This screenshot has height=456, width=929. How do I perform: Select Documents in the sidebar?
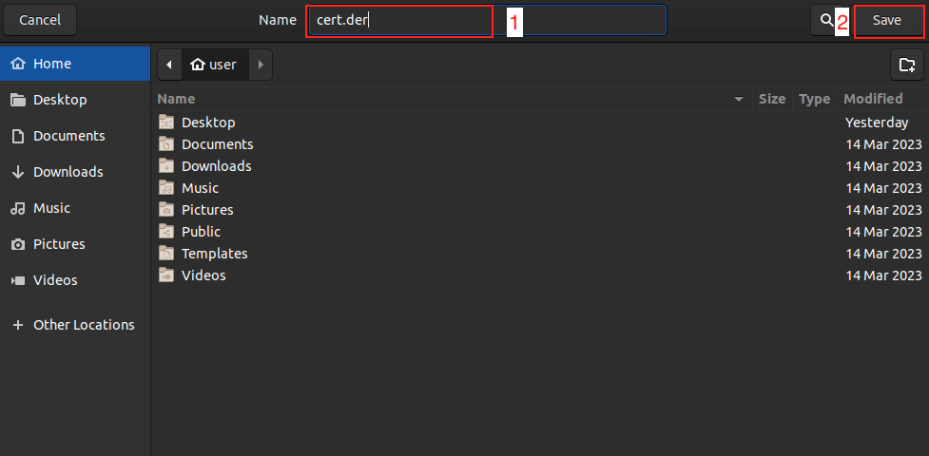coord(68,136)
